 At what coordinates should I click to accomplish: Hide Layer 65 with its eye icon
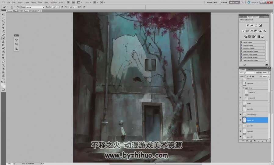(x=240, y=131)
